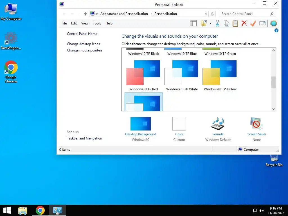This screenshot has width=288, height=216.
Task: Expand the folder options dropdown arrow
Action: [x=211, y=23]
